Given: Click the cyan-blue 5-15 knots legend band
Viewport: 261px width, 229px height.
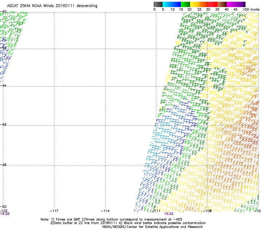Looking at the screenshot, I should pos(172,4).
